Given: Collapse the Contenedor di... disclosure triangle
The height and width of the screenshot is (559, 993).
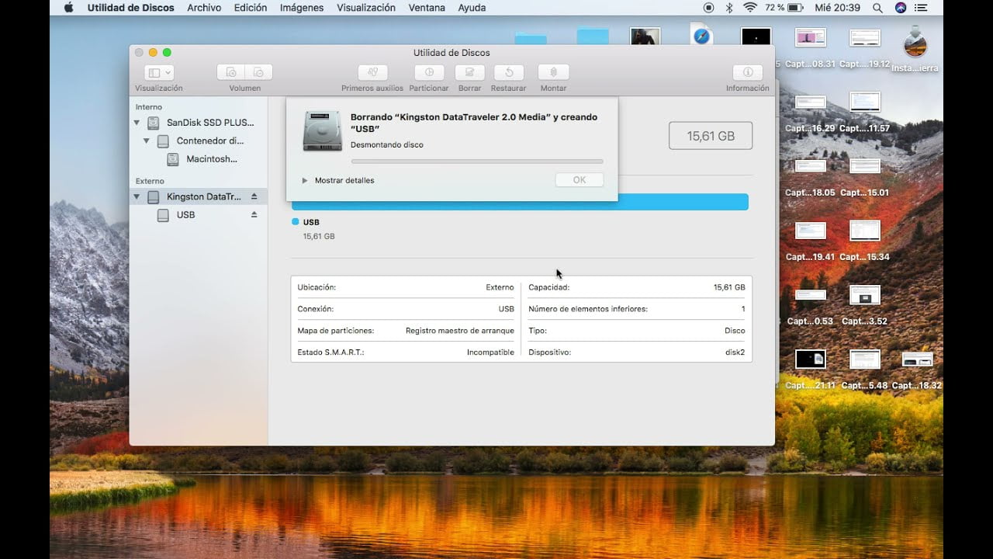Looking at the screenshot, I should (x=146, y=141).
